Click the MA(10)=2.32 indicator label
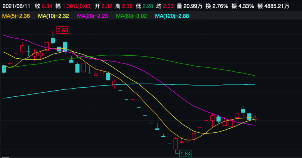Image resolution: width=302 pixels, height=158 pixels. pos(53,16)
